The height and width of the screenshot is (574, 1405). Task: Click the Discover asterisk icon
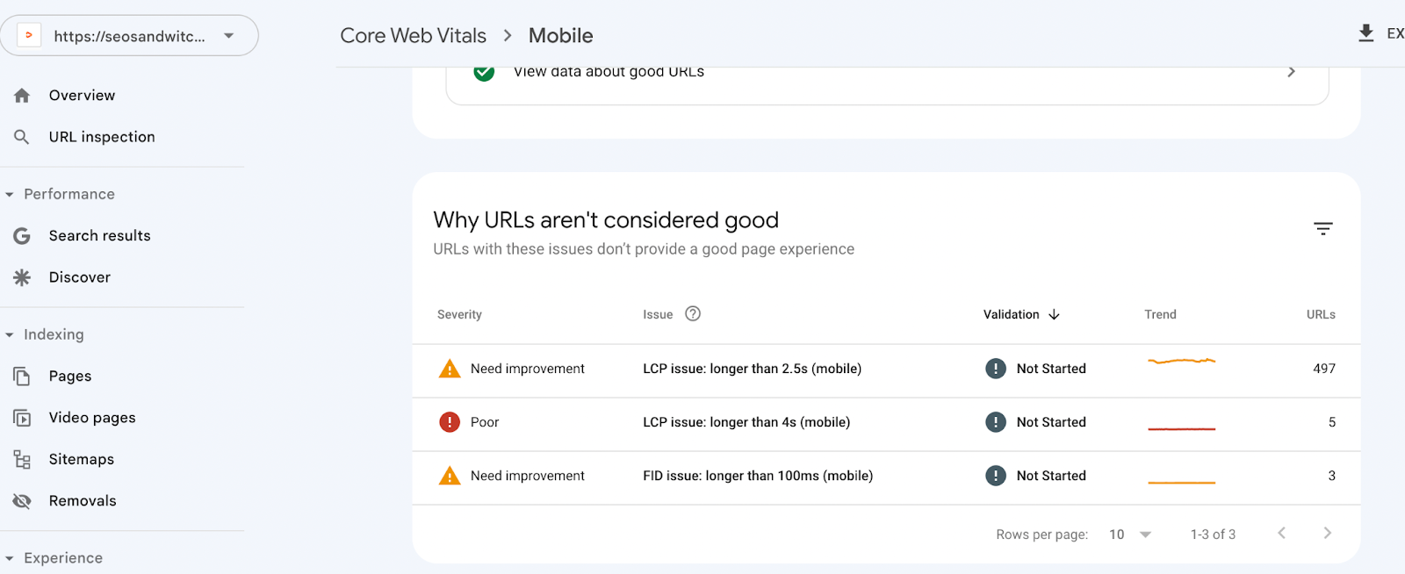[x=22, y=277]
